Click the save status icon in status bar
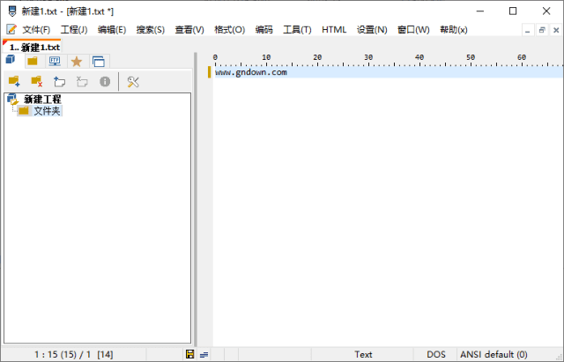The height and width of the screenshot is (362, 564). click(189, 354)
